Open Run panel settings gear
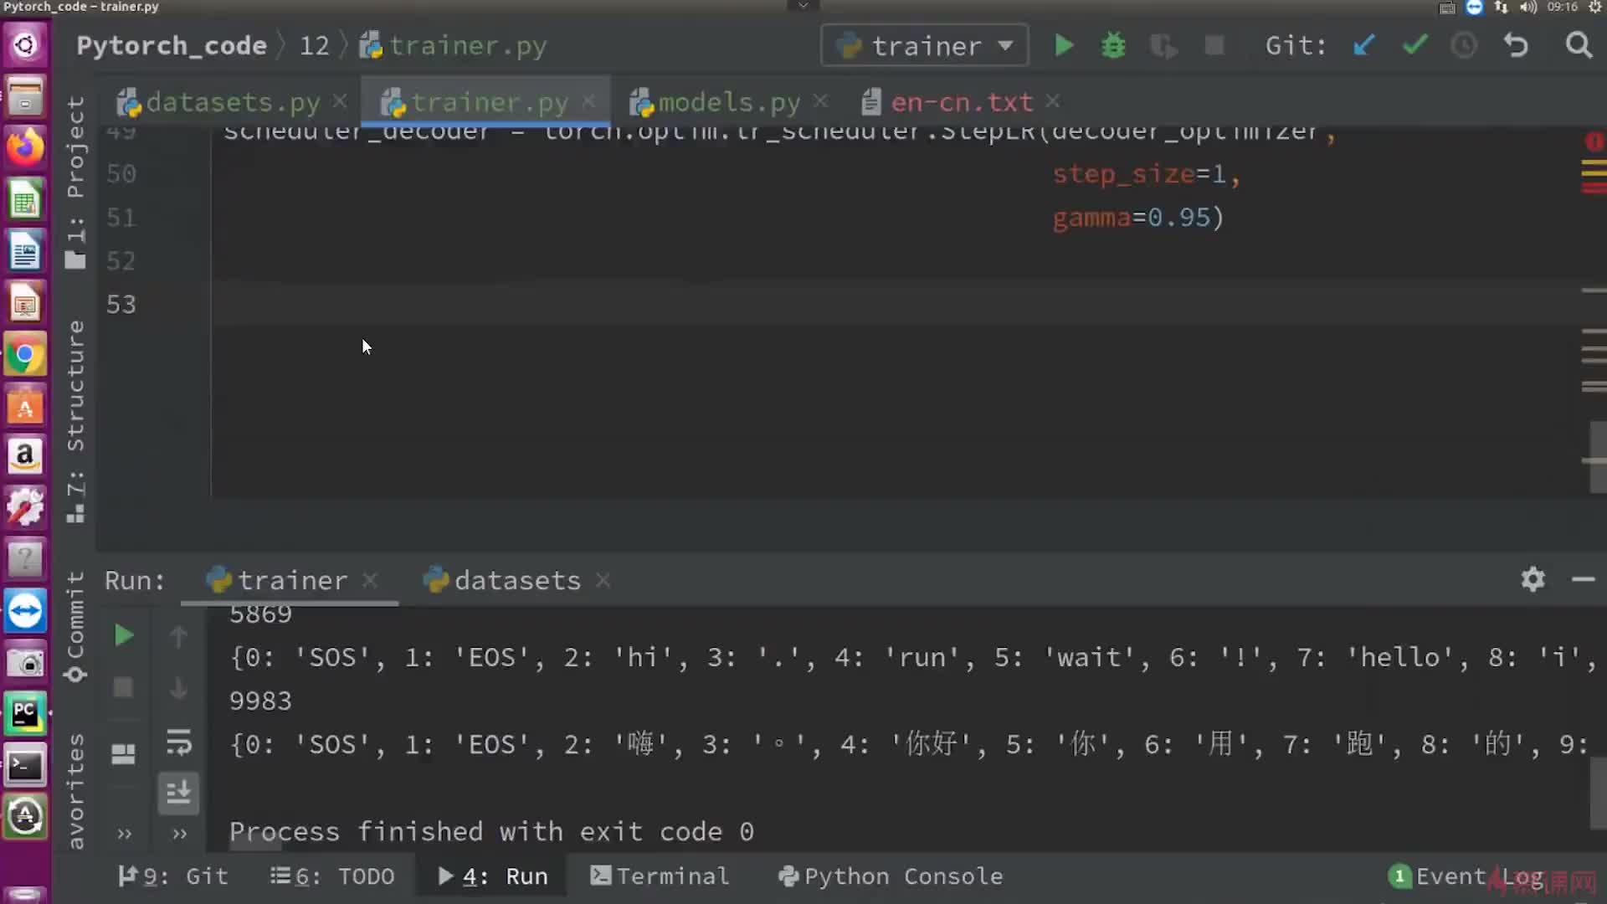 click(1533, 579)
